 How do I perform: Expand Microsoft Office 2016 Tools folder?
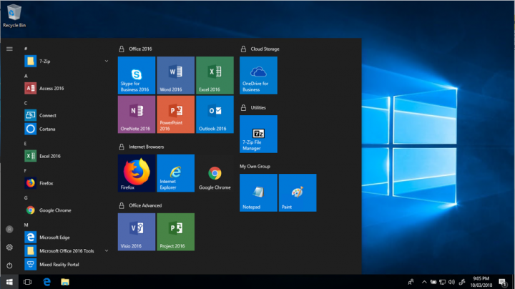(x=107, y=251)
